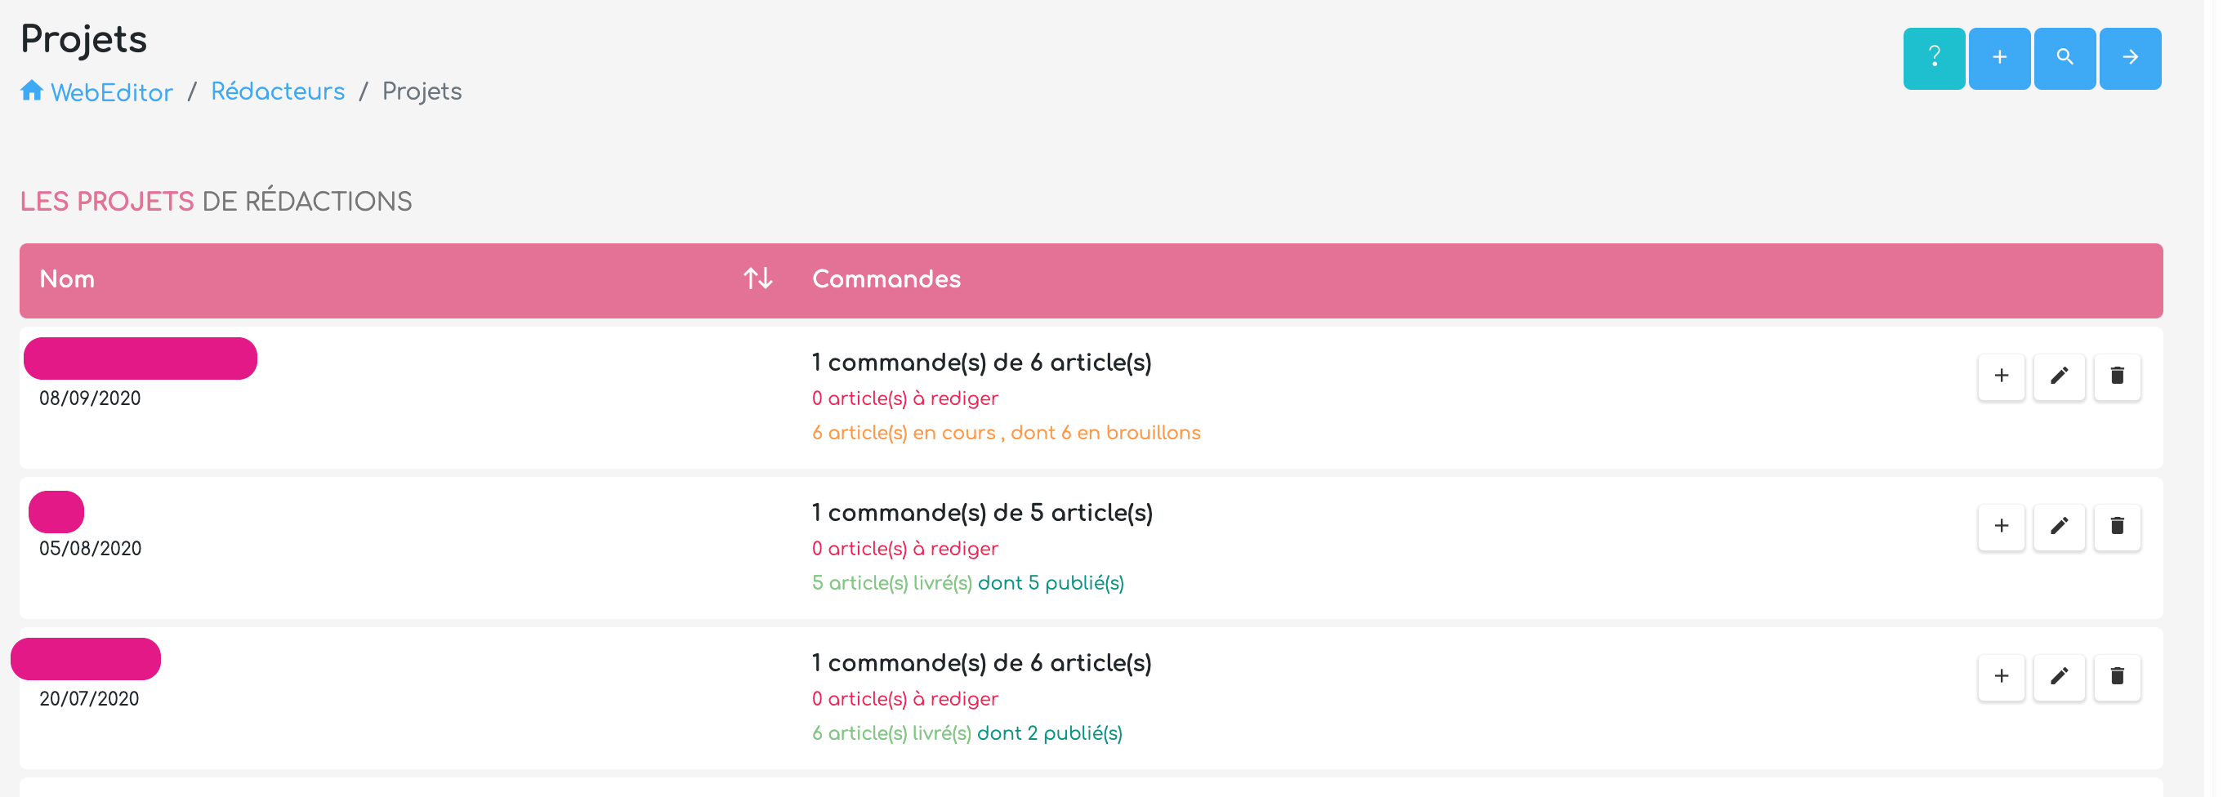The width and height of the screenshot is (2232, 797).
Task: Delete the 08/09/2020 project with trash icon
Action: click(x=2117, y=376)
